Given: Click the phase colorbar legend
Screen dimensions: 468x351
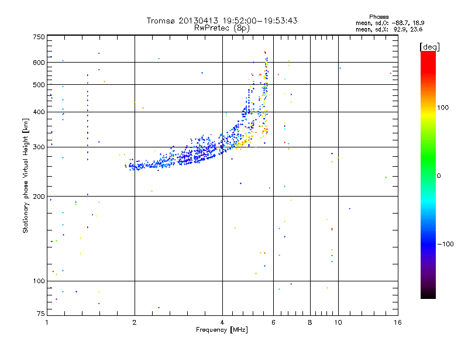Looking at the screenshot, I should (x=428, y=174).
